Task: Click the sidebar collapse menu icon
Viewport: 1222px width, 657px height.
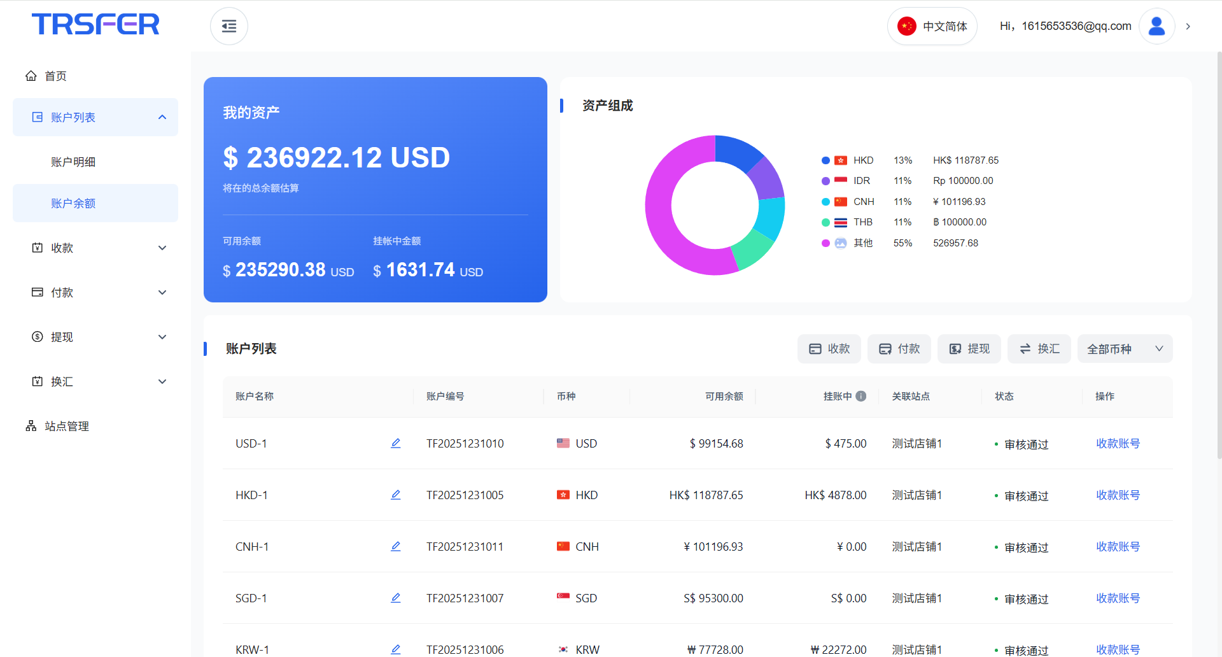Action: (x=229, y=26)
